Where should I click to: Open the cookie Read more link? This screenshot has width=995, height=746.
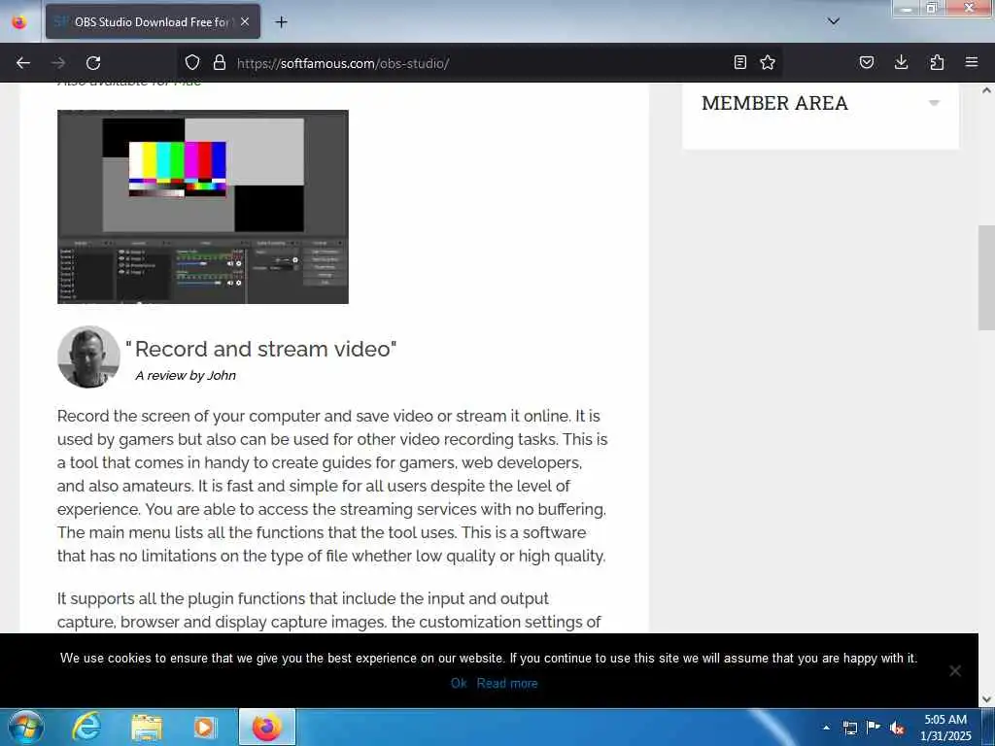tap(507, 683)
